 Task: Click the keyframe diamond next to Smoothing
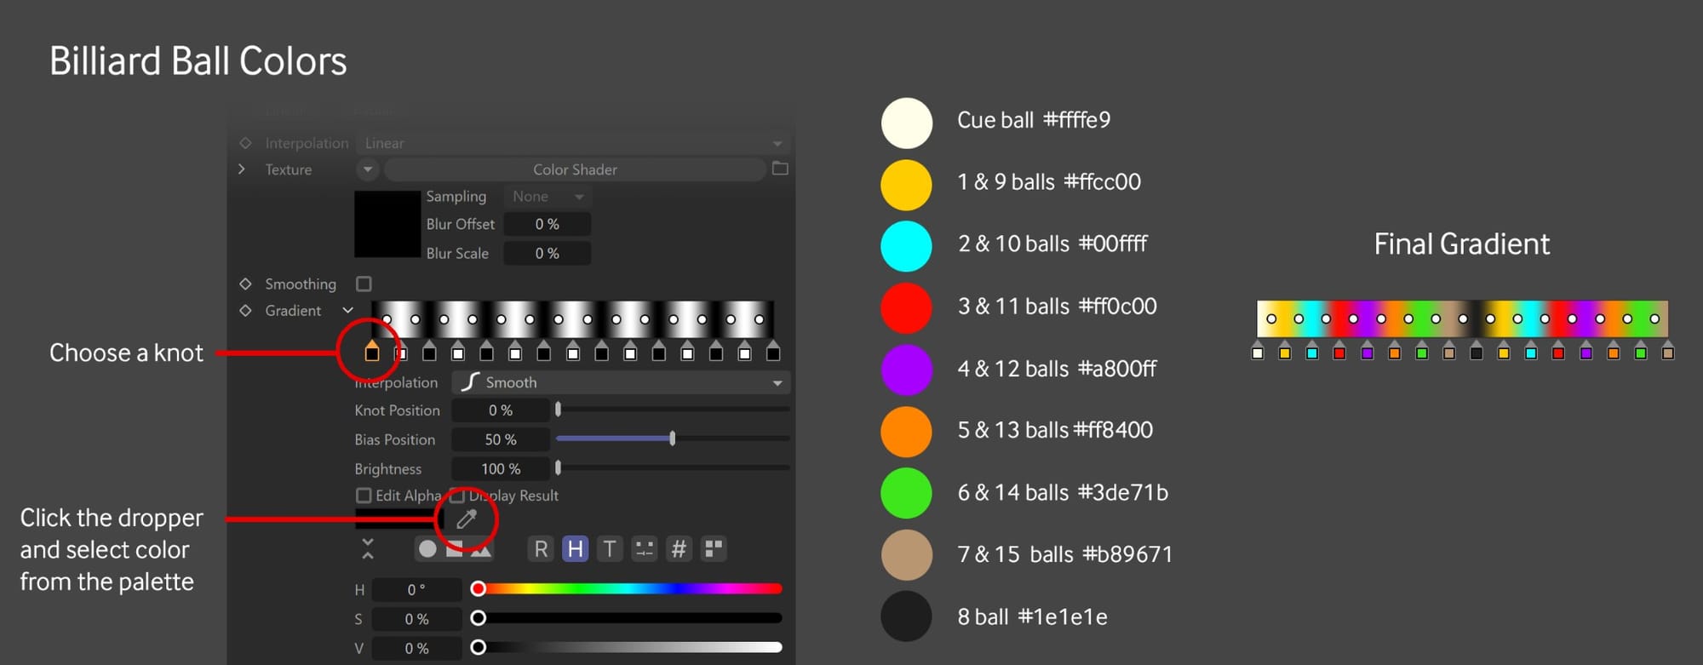pos(245,284)
